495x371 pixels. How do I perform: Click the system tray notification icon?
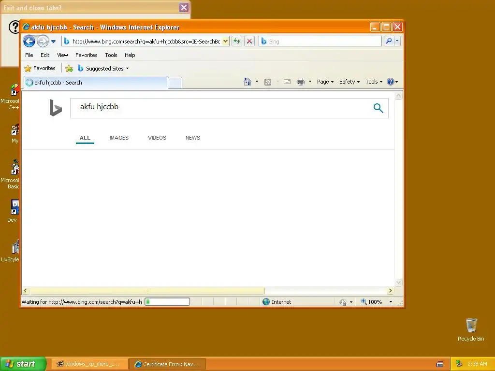click(x=459, y=364)
